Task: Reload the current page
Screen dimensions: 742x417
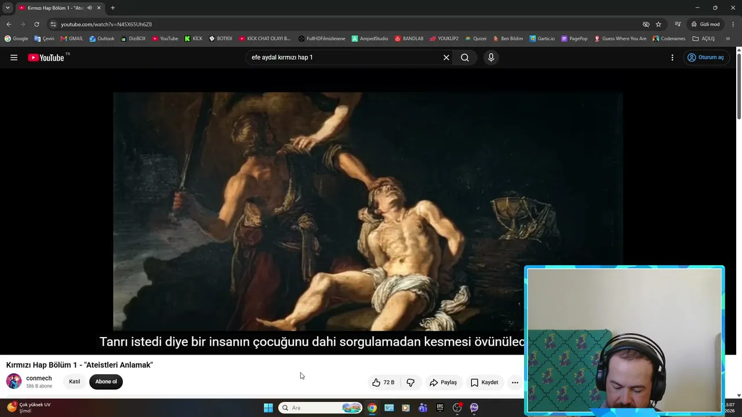Action: (37, 24)
